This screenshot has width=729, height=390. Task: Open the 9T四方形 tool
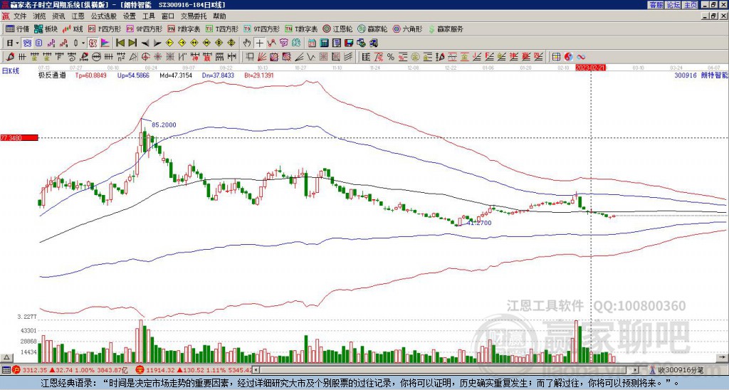coord(261,28)
